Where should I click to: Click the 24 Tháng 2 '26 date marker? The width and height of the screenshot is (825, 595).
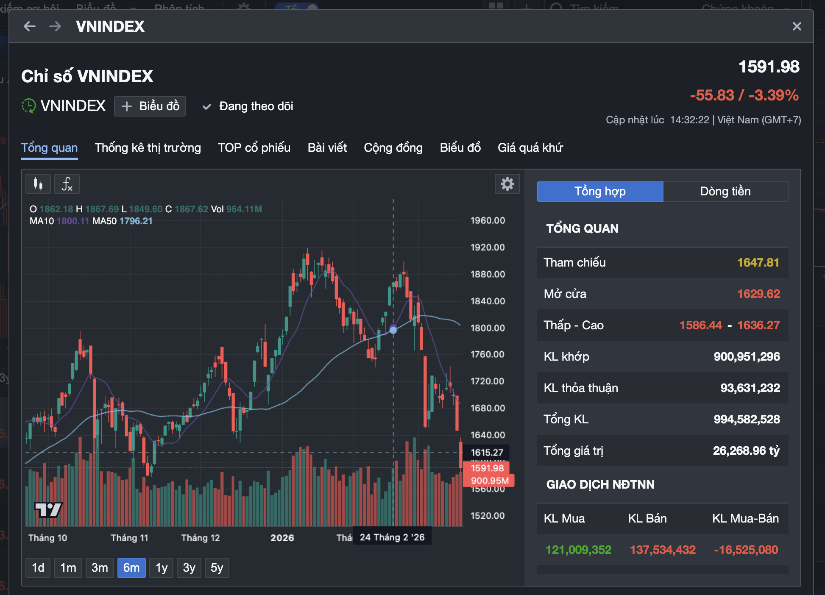pyautogui.click(x=392, y=537)
